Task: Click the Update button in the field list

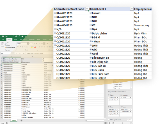Action: [x=129, y=120]
